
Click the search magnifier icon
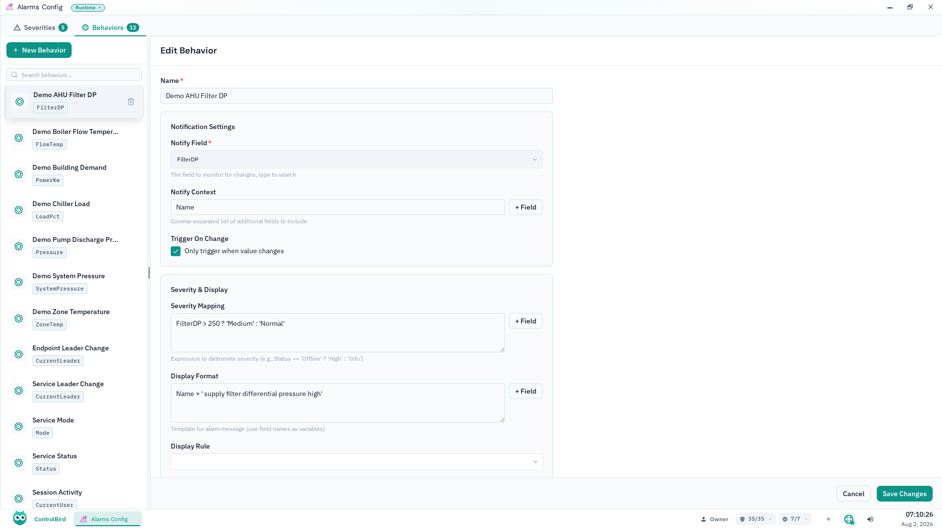point(14,75)
